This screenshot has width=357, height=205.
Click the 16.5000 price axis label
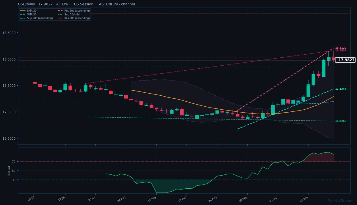pyautogui.click(x=9, y=138)
